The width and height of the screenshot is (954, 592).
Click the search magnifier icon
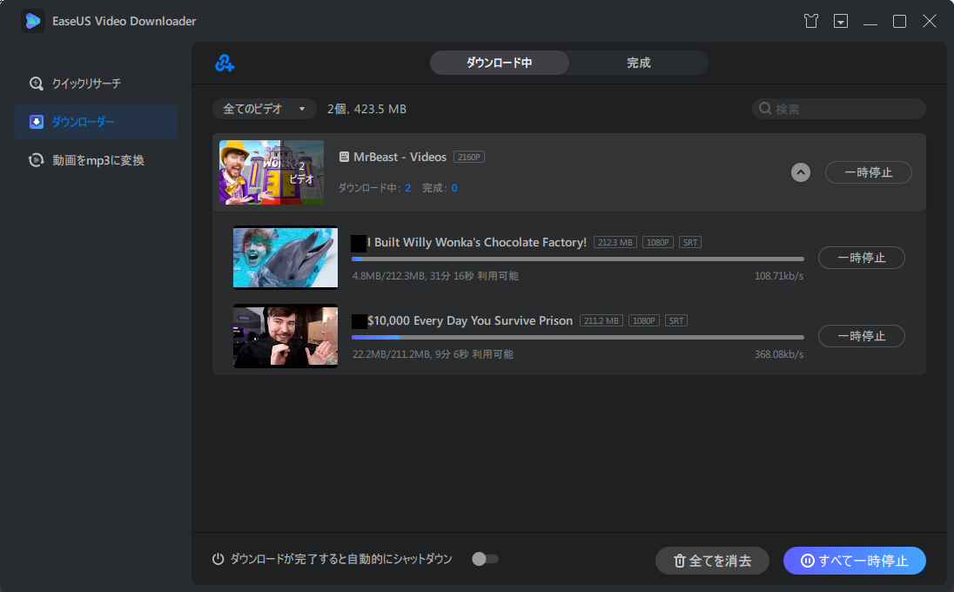765,108
